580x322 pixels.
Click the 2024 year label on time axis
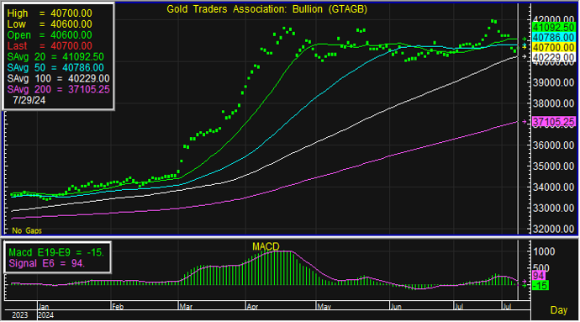pyautogui.click(x=46, y=315)
